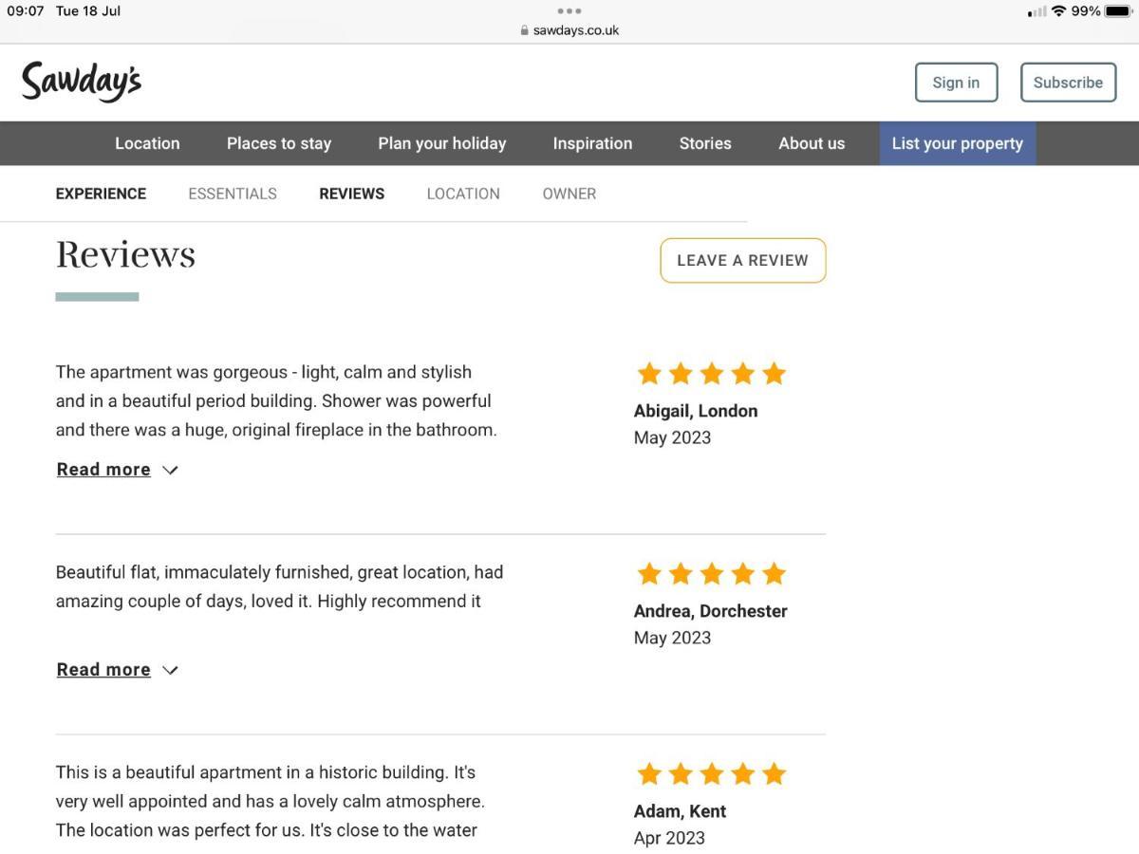Viewport: 1139px width, 854px height.
Task: Click the Sign in button
Action: pyautogui.click(x=956, y=83)
